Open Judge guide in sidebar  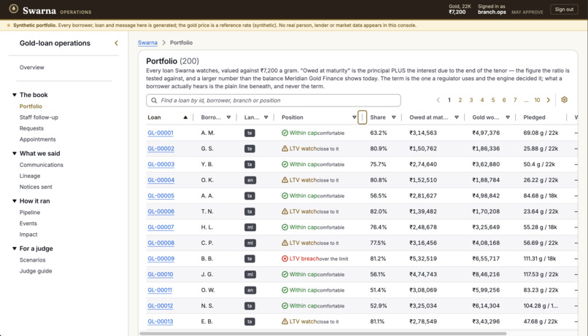pyautogui.click(x=36, y=271)
